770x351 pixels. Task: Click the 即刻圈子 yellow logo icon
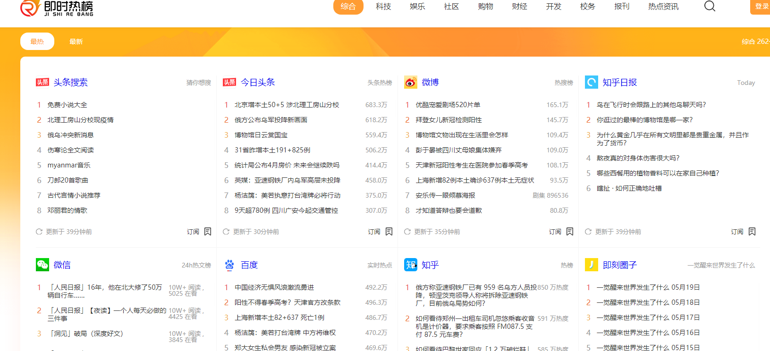point(592,265)
